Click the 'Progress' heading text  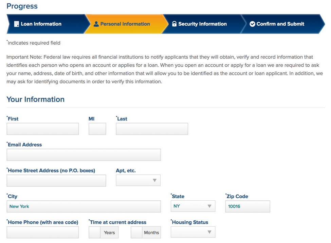22,6
